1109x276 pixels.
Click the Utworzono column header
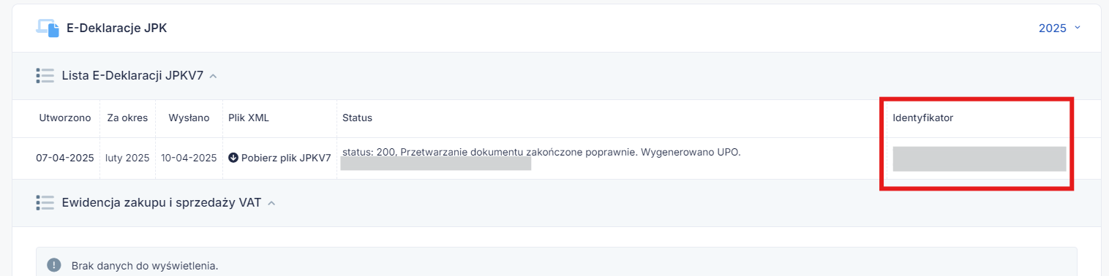tap(65, 118)
